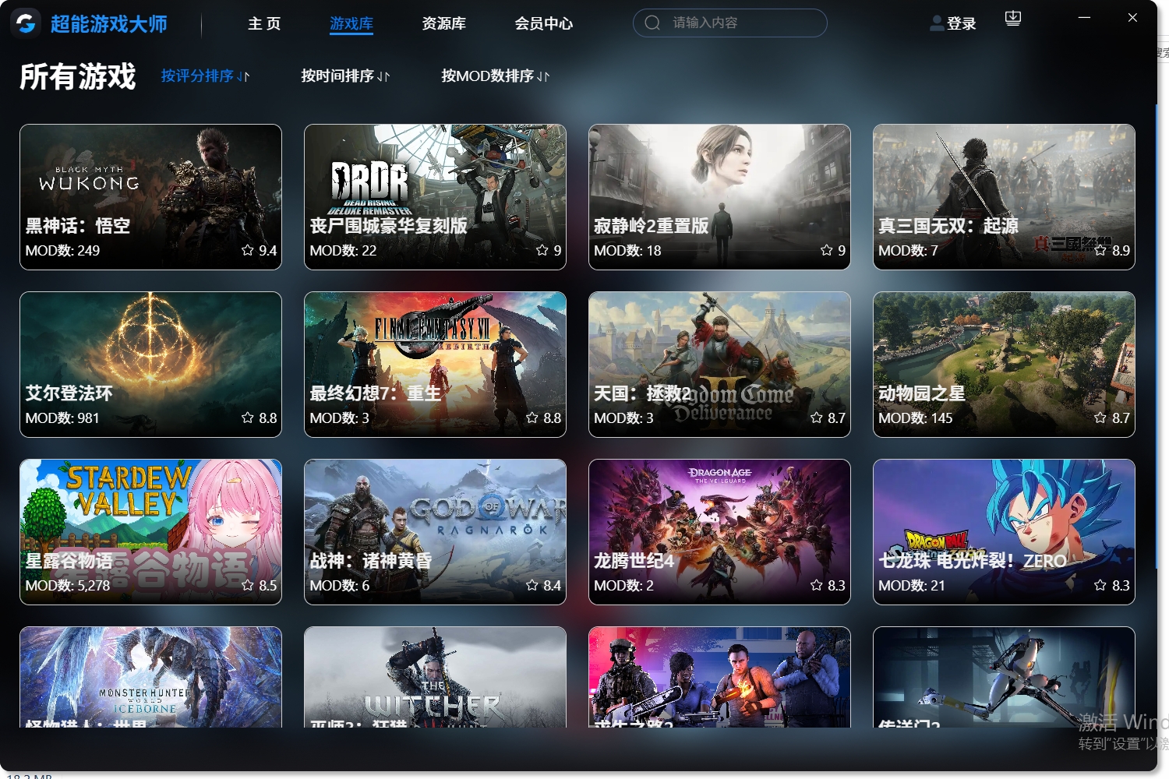Click star rating icon on 最终幻想7:重生
The height and width of the screenshot is (779, 1169).
click(x=532, y=418)
